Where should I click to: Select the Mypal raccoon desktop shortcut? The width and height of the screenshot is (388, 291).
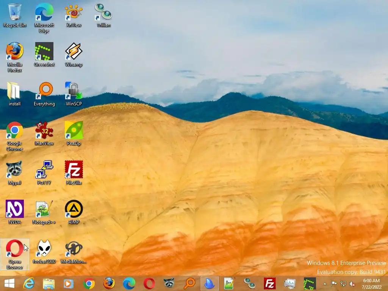pos(15,173)
